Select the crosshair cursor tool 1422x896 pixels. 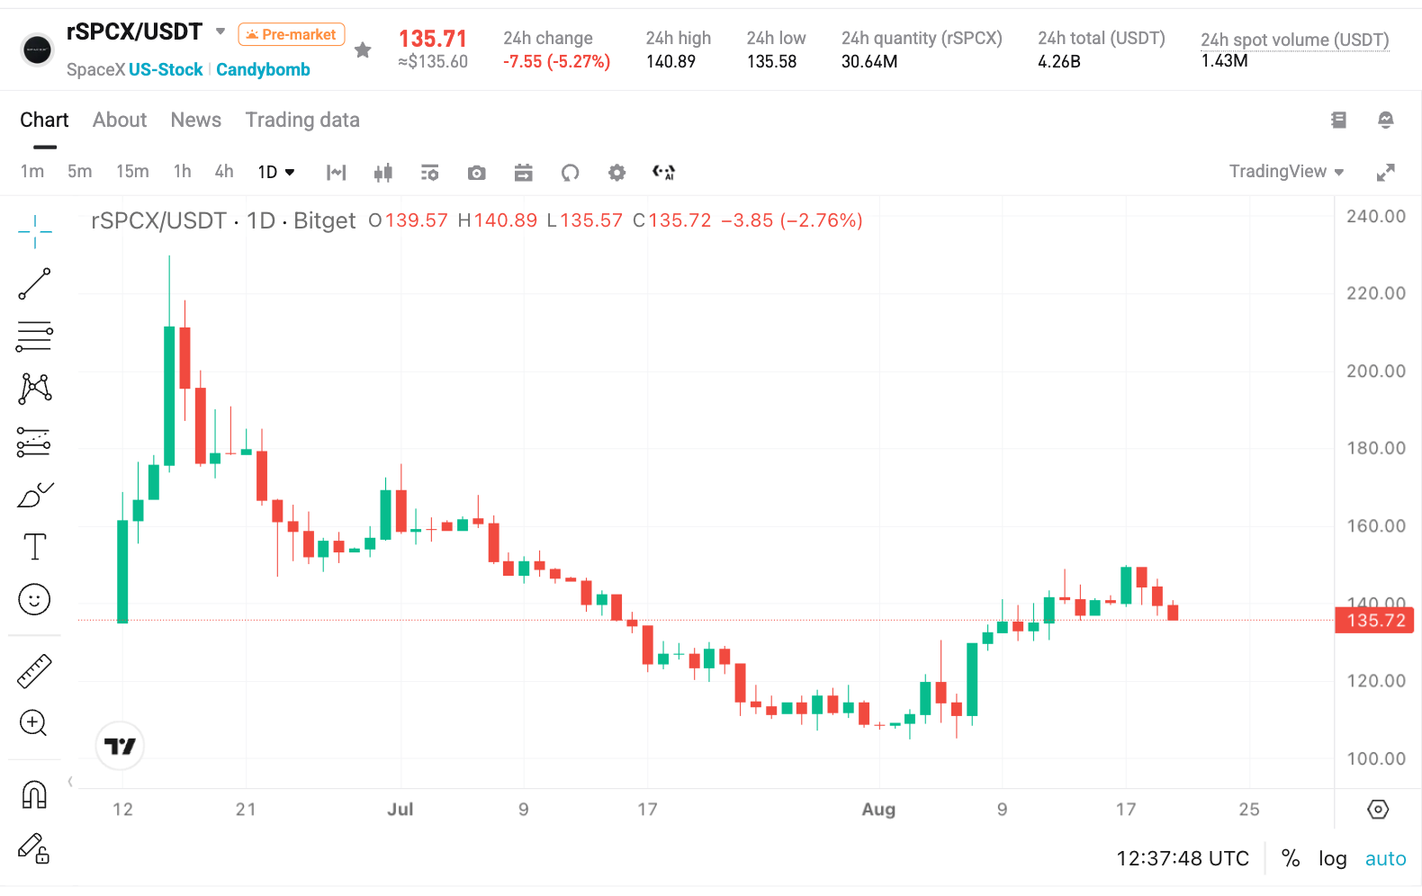point(35,231)
